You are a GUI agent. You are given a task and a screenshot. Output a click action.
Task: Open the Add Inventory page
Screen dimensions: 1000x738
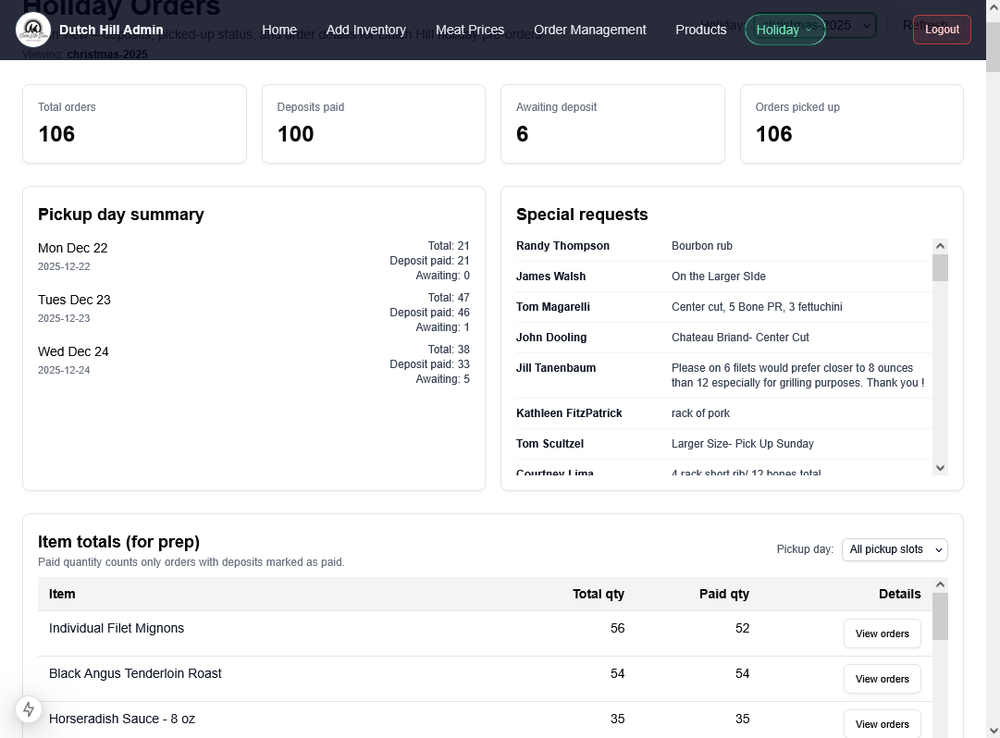click(365, 30)
